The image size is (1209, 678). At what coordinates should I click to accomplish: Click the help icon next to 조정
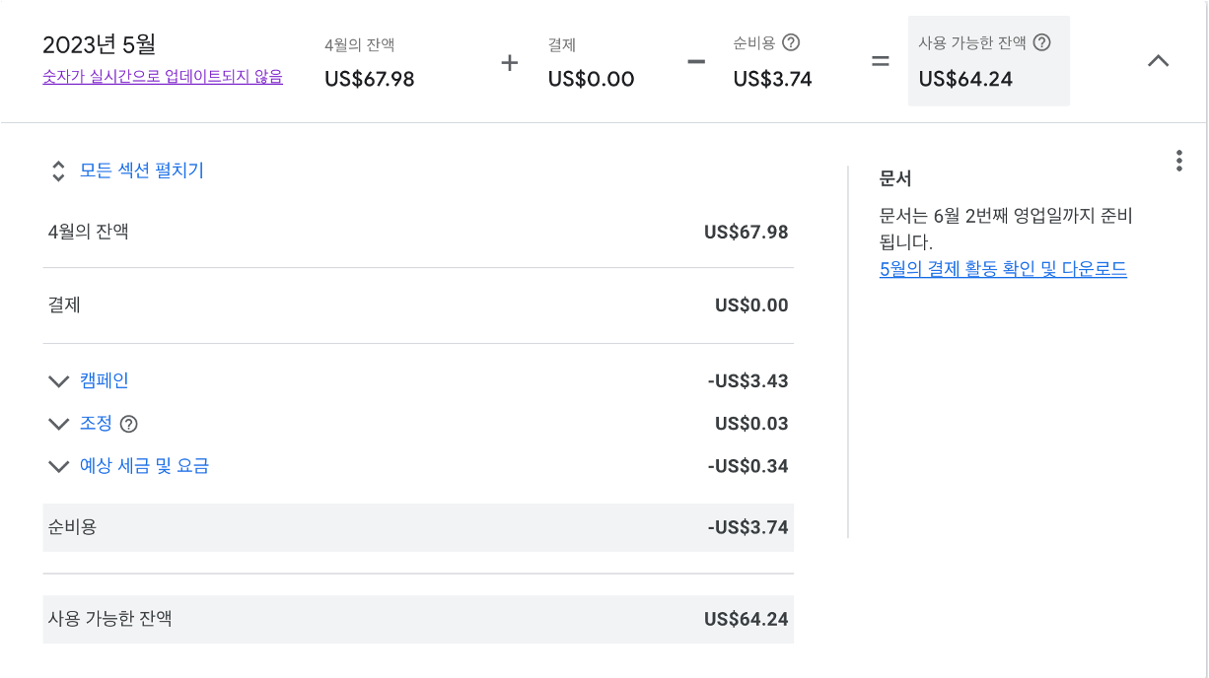[128, 424]
